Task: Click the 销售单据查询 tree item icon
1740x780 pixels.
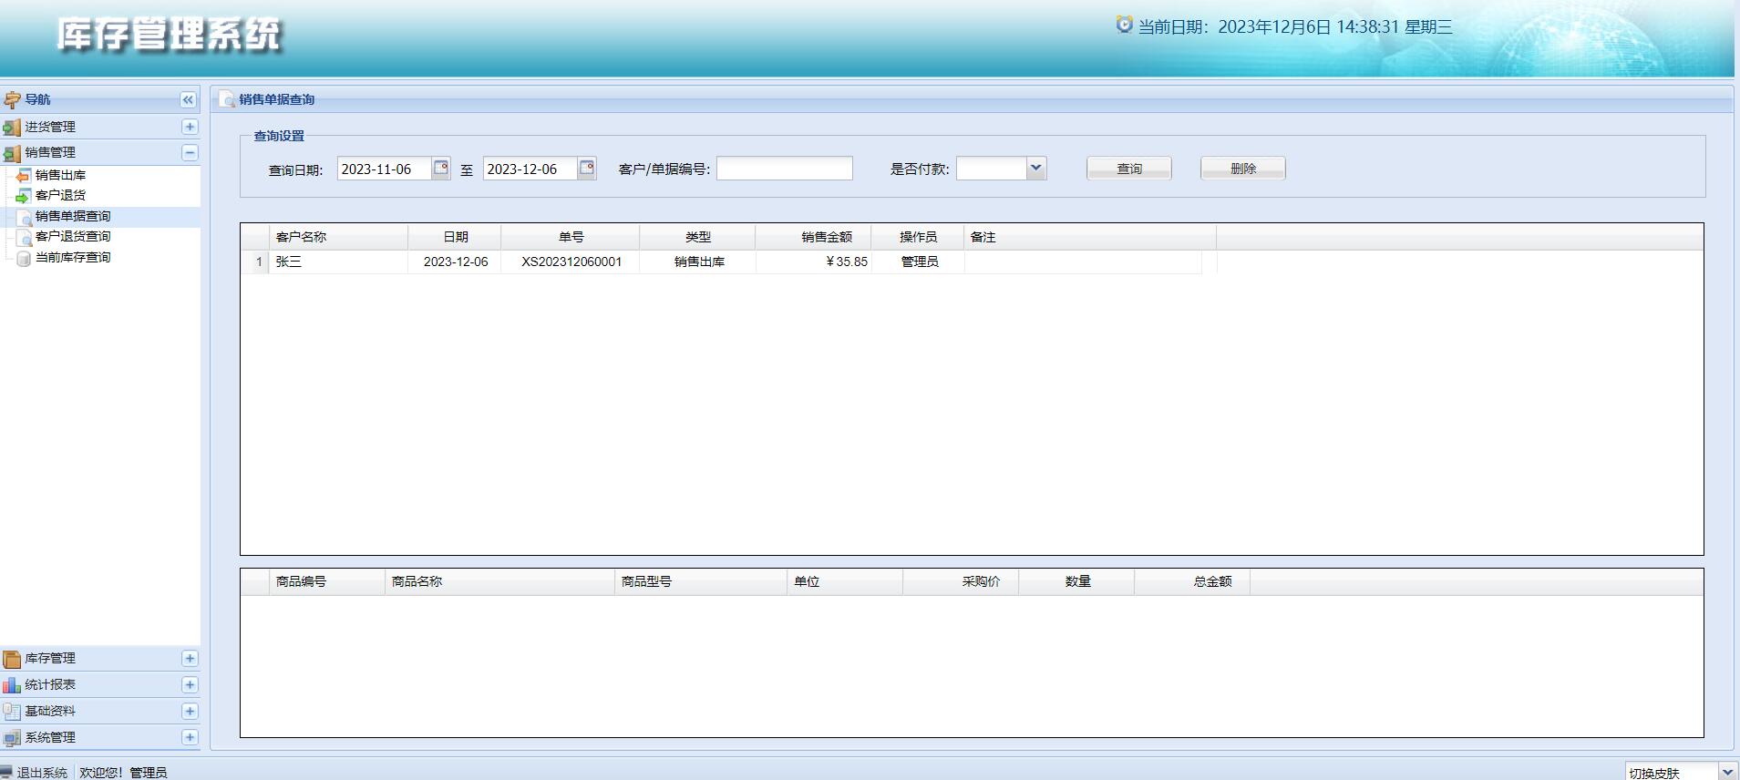Action: tap(24, 217)
